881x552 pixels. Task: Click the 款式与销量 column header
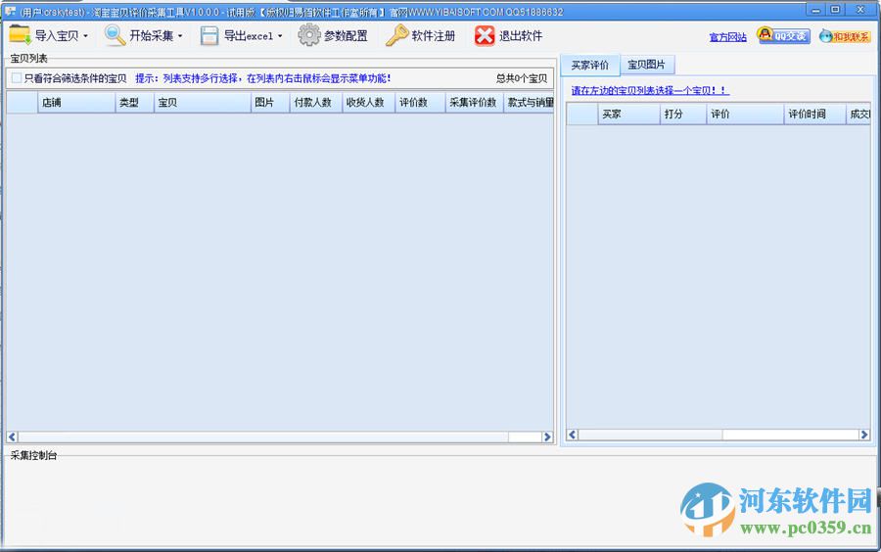coord(529,102)
